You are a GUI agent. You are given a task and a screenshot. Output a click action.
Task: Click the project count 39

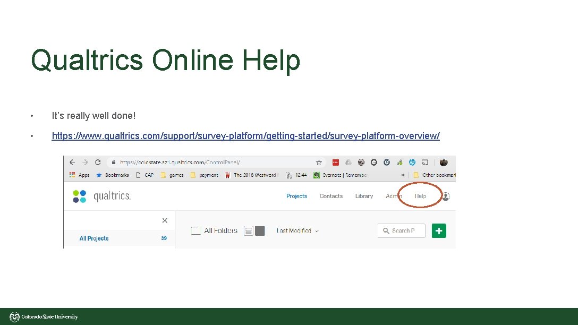164,238
